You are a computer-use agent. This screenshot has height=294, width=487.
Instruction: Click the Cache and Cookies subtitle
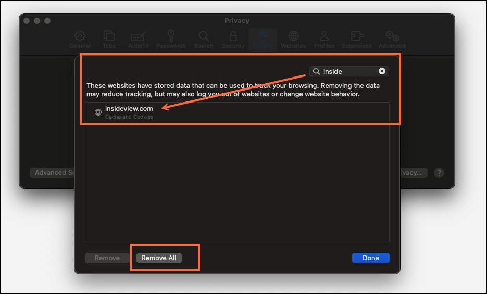tap(129, 117)
